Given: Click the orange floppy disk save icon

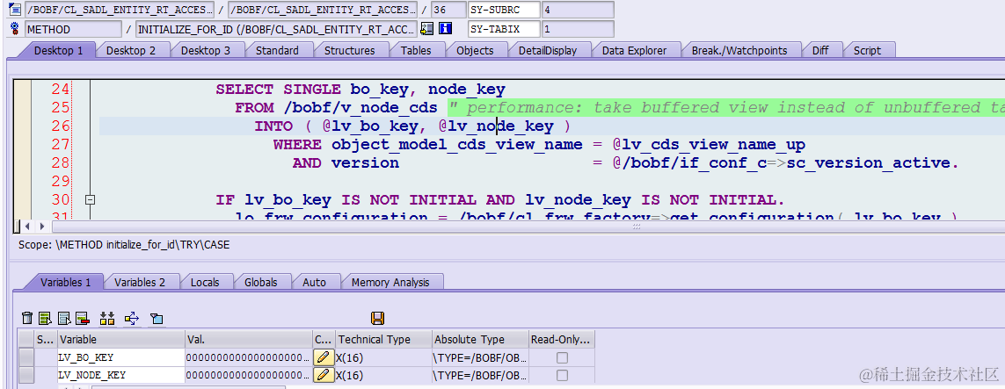Looking at the screenshot, I should tap(377, 318).
